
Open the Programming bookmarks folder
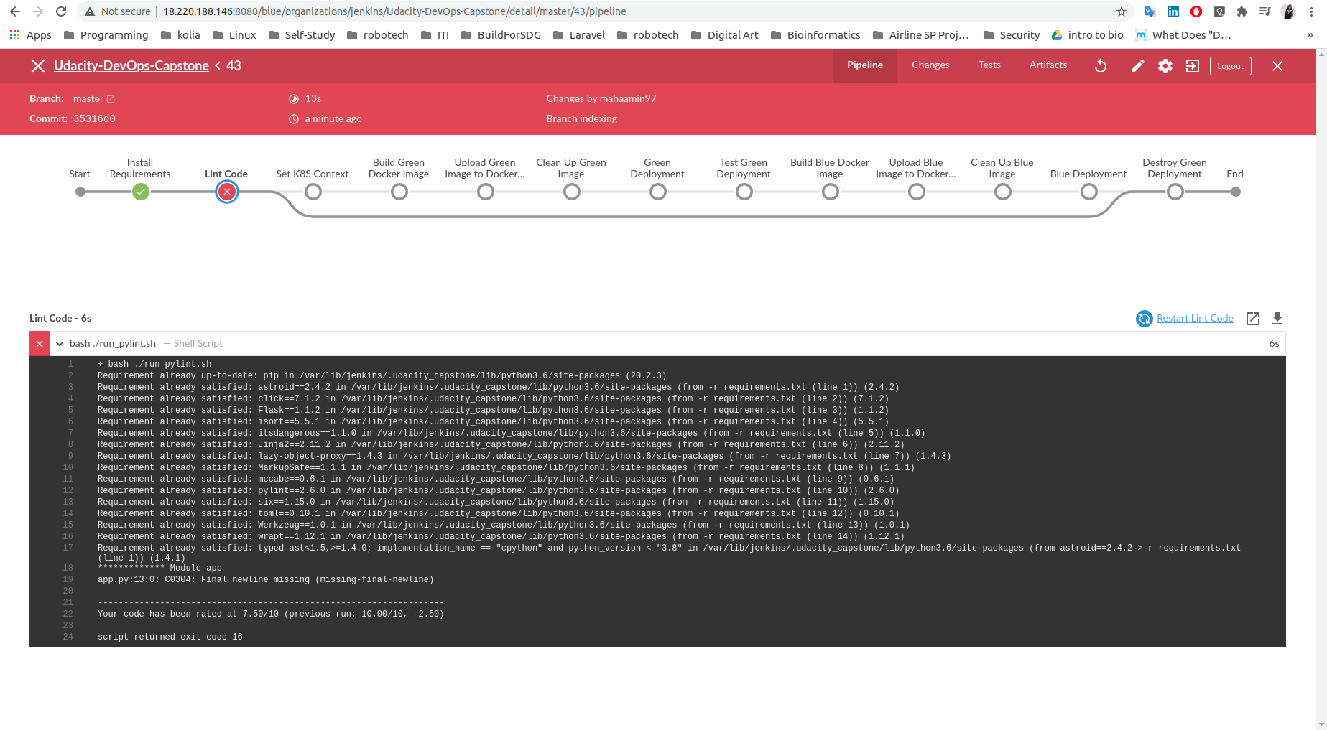(x=106, y=35)
